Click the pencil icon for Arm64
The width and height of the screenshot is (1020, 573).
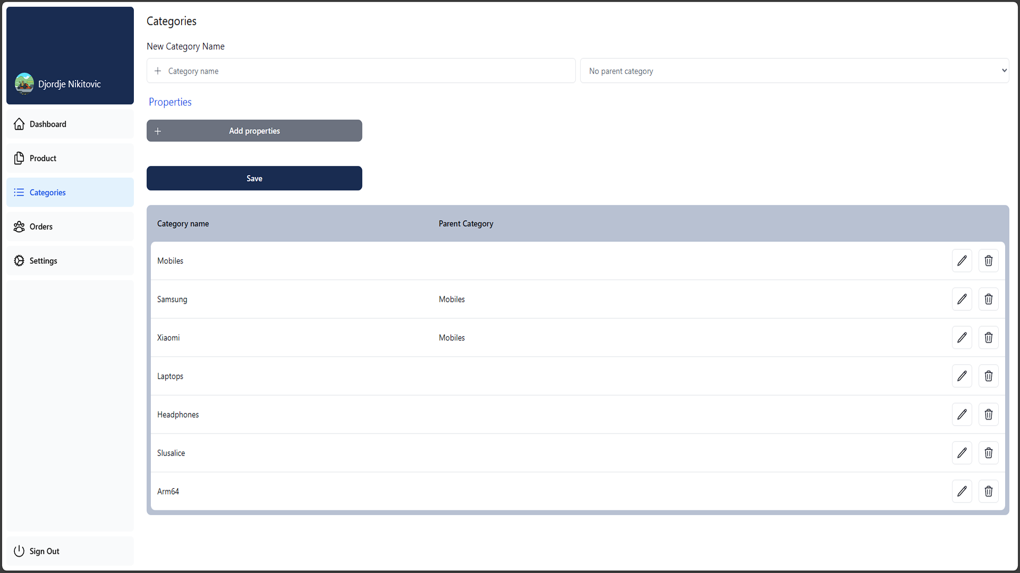click(962, 491)
